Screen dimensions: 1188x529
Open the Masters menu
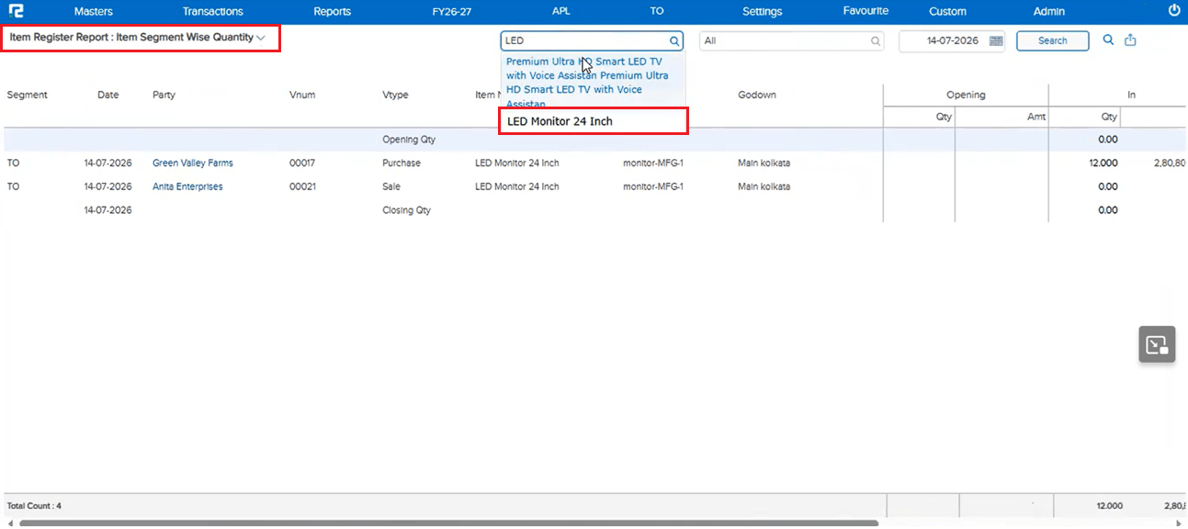94,12
